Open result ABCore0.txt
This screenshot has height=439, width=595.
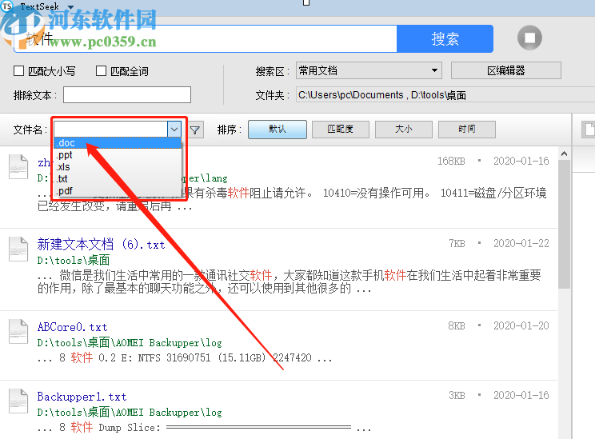(x=72, y=327)
